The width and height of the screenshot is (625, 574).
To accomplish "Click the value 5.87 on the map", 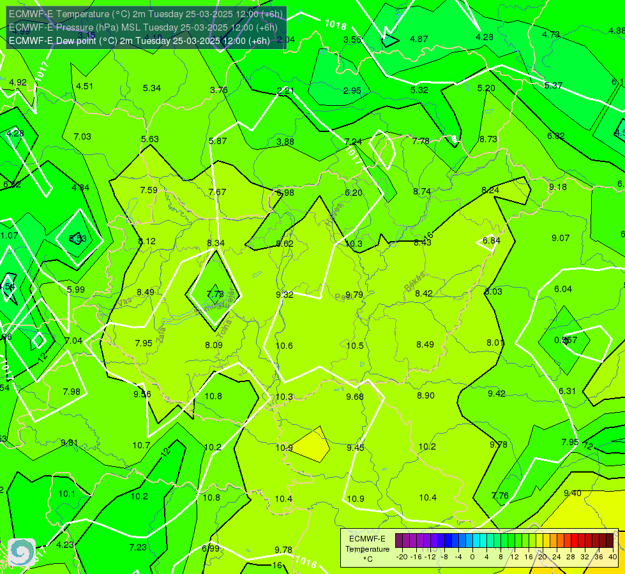I will [218, 141].
